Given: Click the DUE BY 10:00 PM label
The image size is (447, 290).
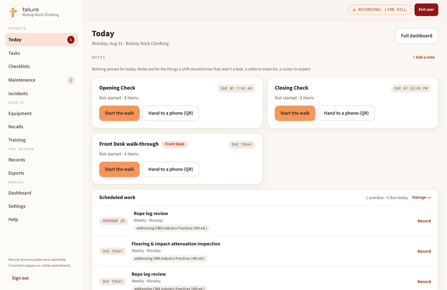Looking at the screenshot, I should click(411, 89).
